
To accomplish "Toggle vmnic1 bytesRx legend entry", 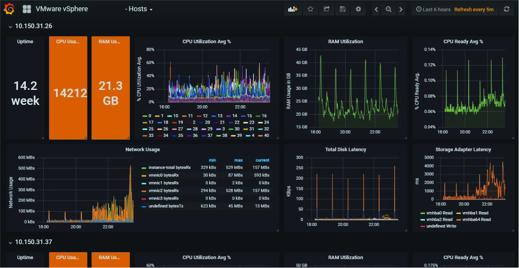I will [160, 183].
